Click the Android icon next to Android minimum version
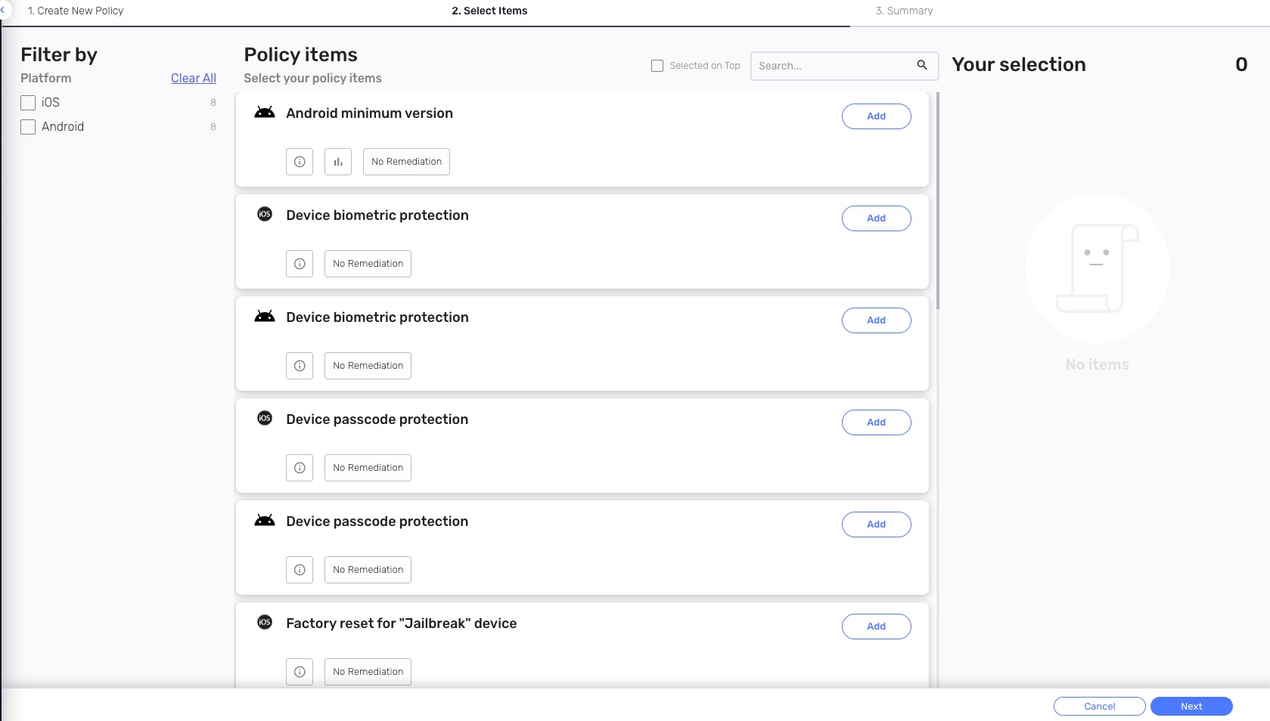Screen dimensions: 1270x721 coord(265,113)
